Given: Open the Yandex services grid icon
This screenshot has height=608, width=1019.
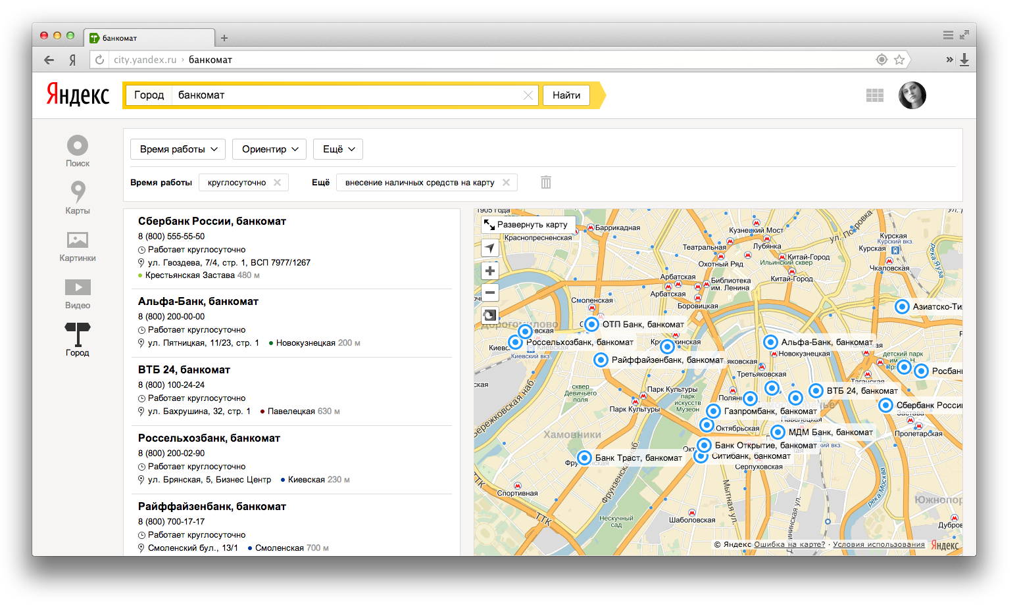Looking at the screenshot, I should point(875,95).
